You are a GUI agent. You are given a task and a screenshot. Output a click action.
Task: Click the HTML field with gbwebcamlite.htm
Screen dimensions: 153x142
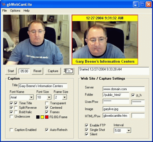[x=116, y=116]
